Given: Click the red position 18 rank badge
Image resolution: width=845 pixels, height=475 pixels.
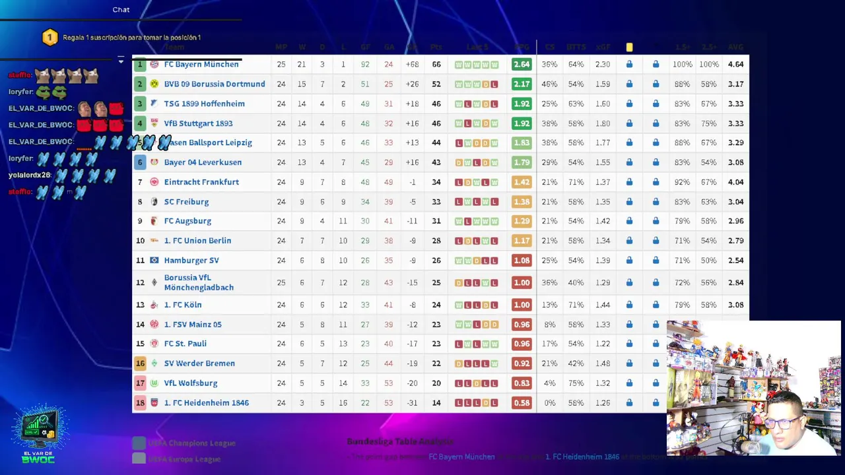Looking at the screenshot, I should click(x=139, y=403).
